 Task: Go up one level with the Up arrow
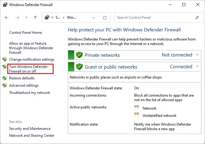coord(35,18)
